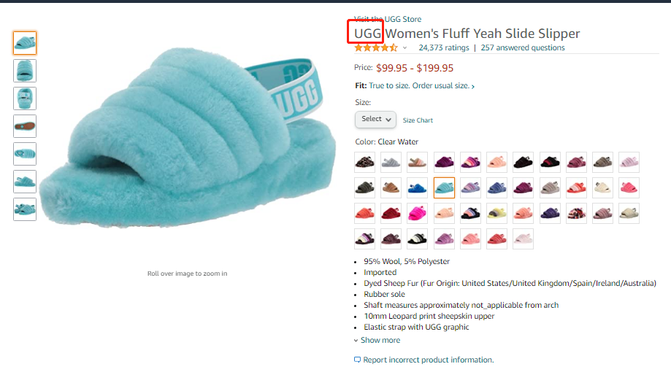Select the heel strap back-view thumbnail

(25, 98)
